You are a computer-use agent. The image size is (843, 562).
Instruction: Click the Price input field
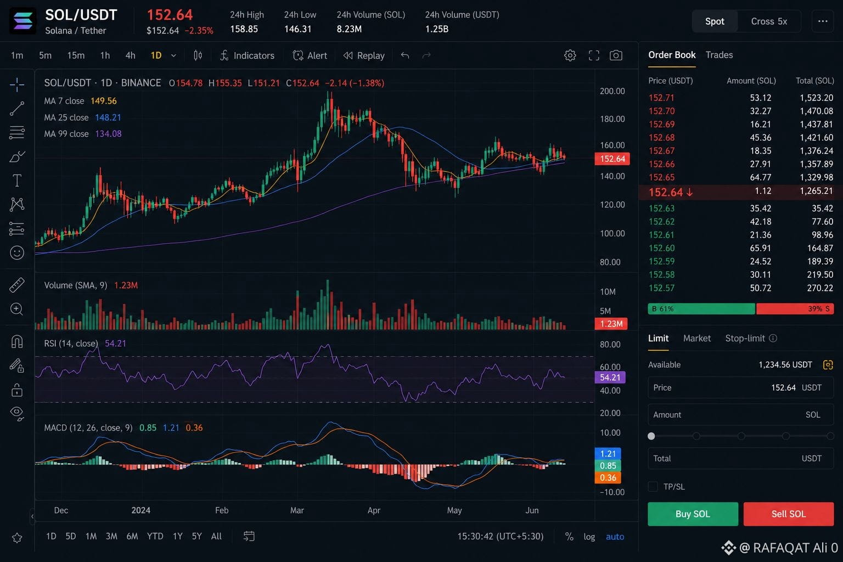click(741, 387)
